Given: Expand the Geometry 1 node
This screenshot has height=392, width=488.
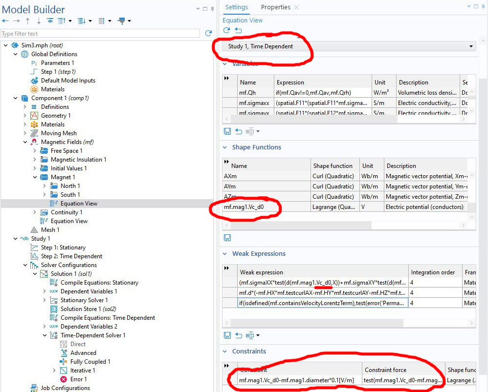Looking at the screenshot, I should point(25,116).
